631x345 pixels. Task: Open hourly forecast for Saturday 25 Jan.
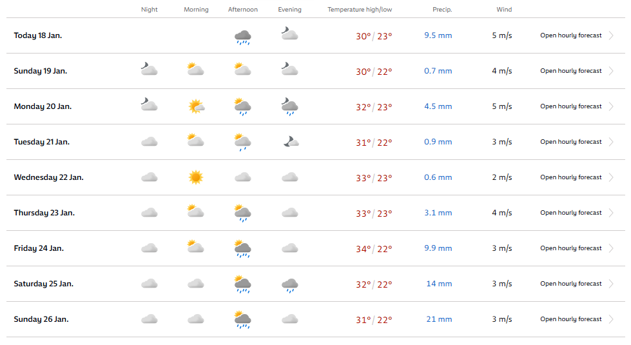(570, 283)
